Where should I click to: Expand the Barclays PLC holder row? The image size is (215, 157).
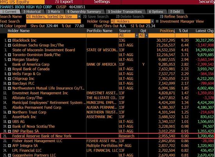pos(9,84)
